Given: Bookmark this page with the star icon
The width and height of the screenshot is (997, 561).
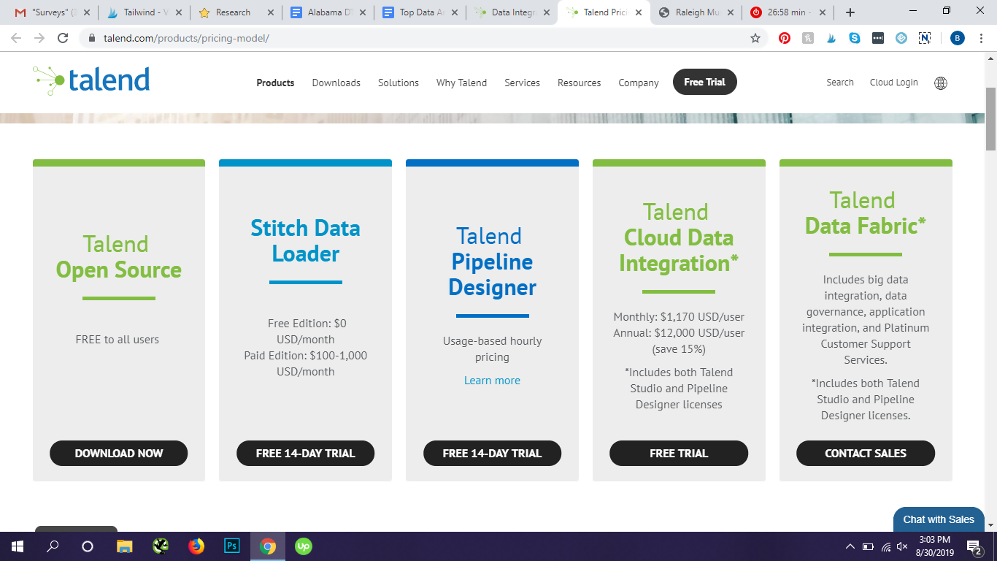Looking at the screenshot, I should (755, 38).
